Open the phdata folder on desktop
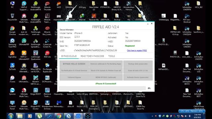The height and width of the screenshot is (119, 212). coord(105,104)
